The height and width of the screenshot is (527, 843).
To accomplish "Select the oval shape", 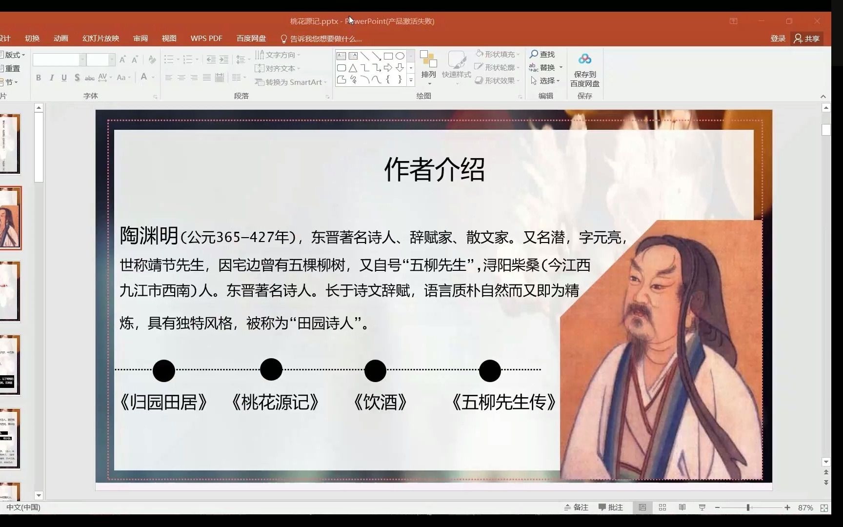I will (x=400, y=56).
